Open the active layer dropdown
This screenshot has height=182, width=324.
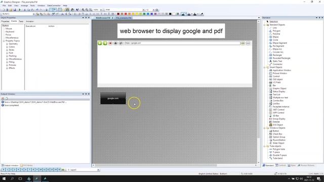pyautogui.click(x=98, y=170)
